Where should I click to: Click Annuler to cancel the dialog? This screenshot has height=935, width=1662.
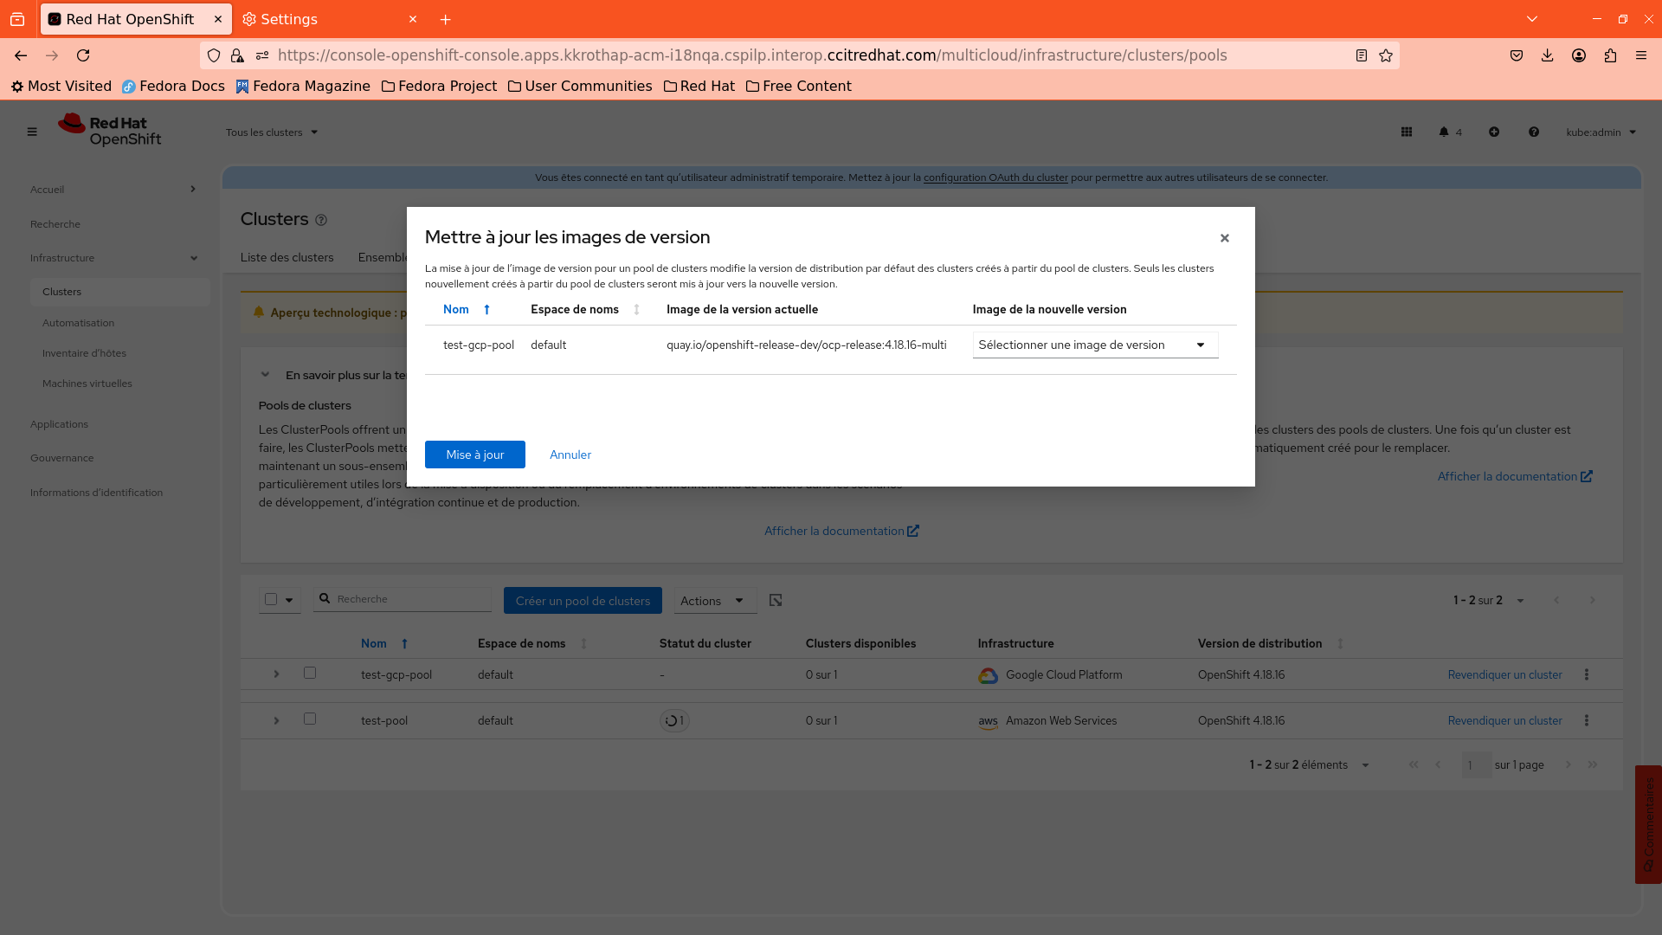tap(570, 455)
